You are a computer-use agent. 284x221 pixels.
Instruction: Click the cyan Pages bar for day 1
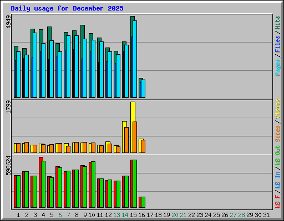18,75
